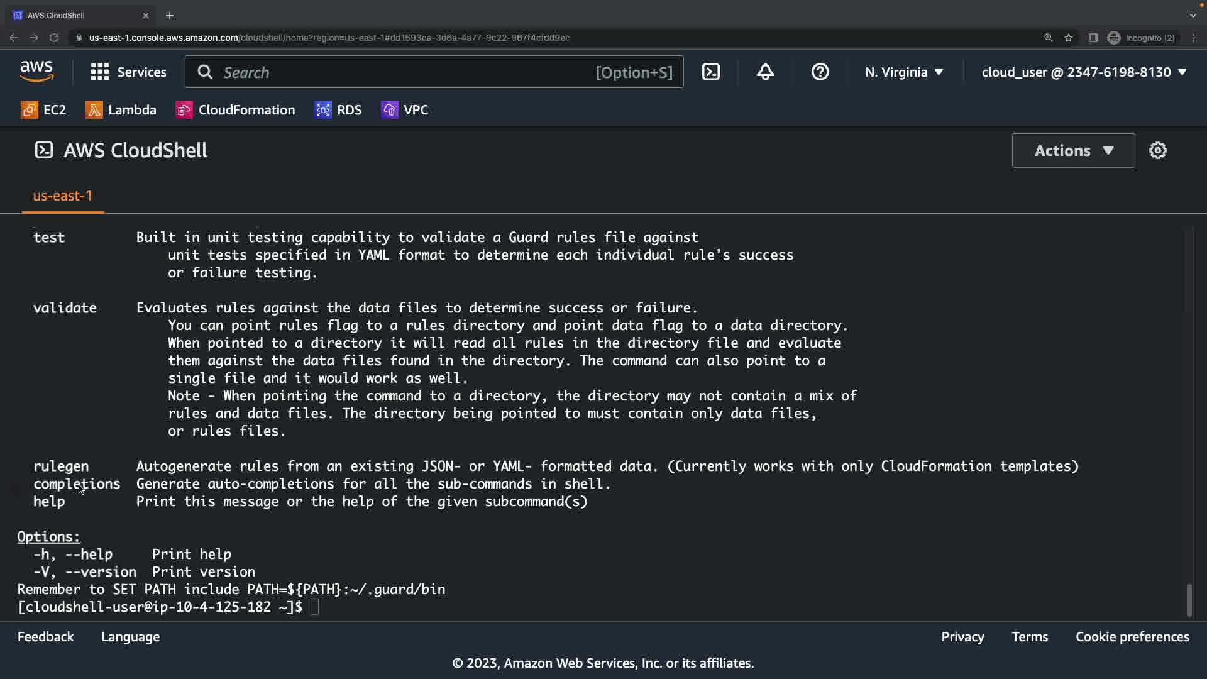The height and width of the screenshot is (679, 1207).
Task: Click the AWS logo home icon
Action: [x=36, y=72]
